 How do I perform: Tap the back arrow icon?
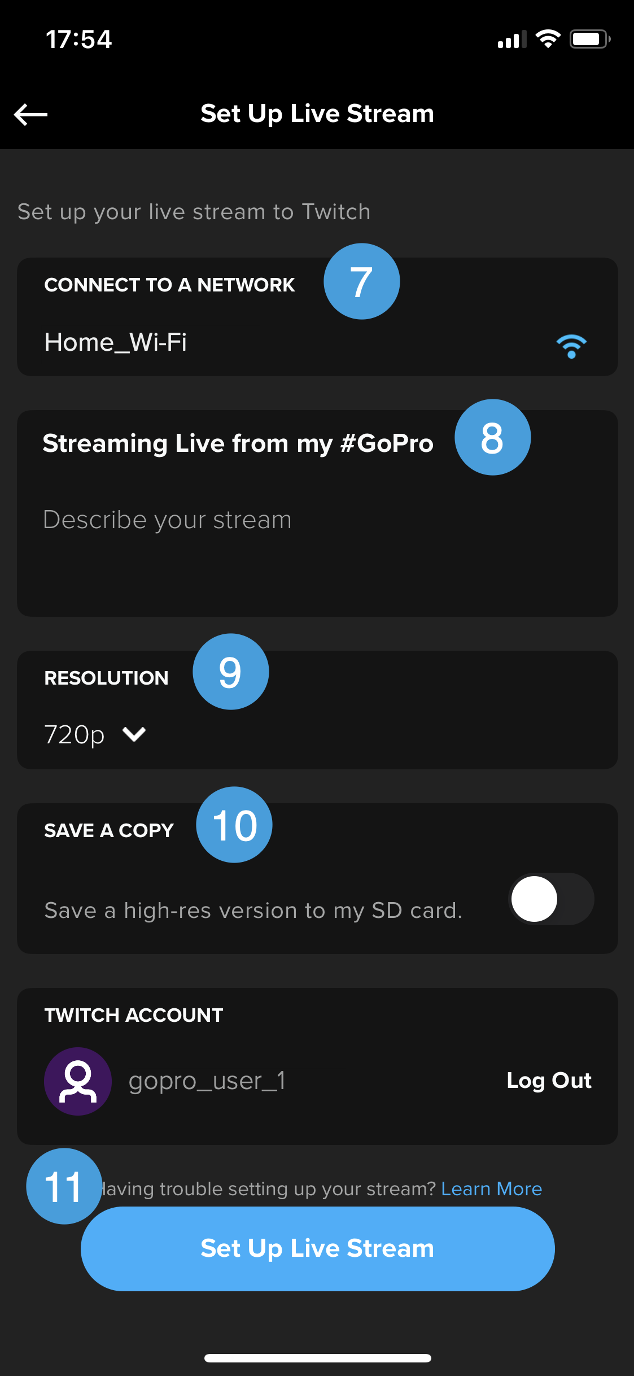pos(31,115)
